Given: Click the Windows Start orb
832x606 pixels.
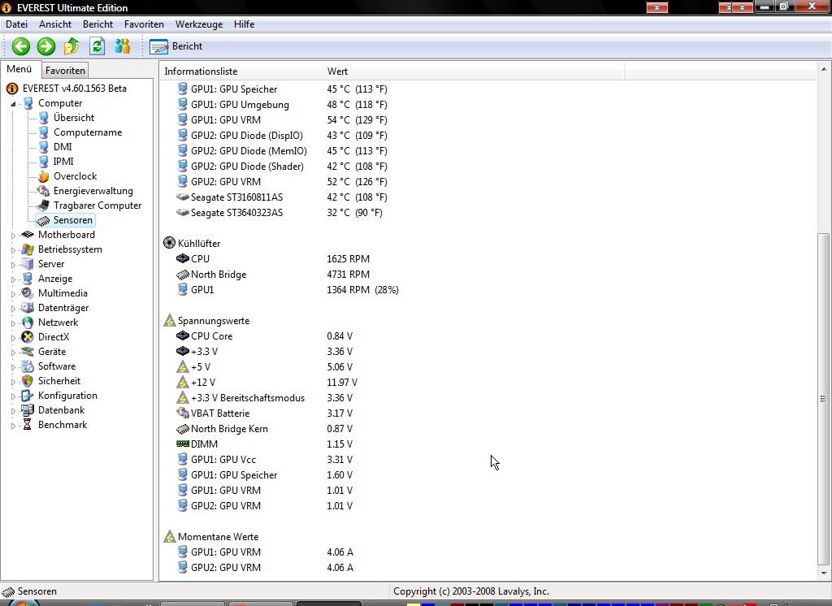Looking at the screenshot, I should (x=22, y=603).
